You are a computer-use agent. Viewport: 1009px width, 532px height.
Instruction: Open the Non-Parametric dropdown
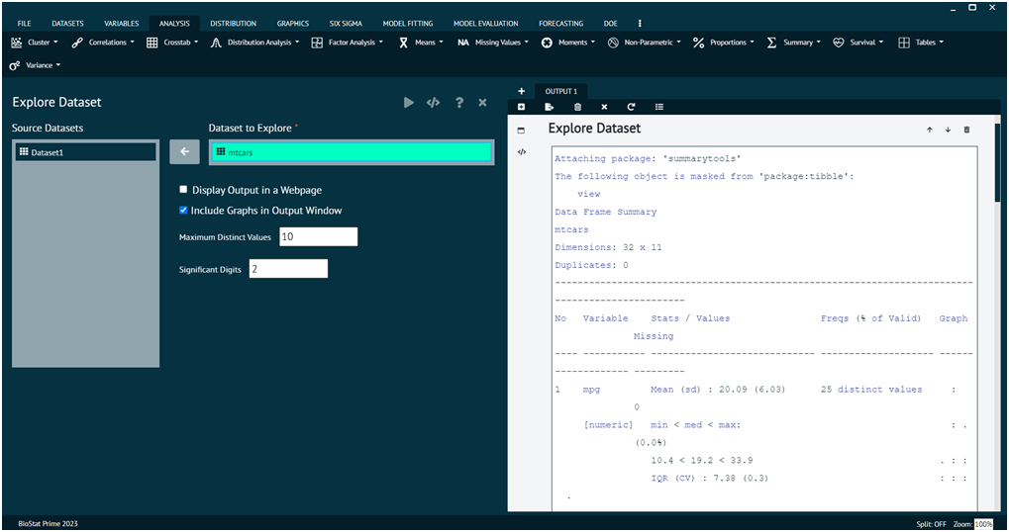[645, 43]
